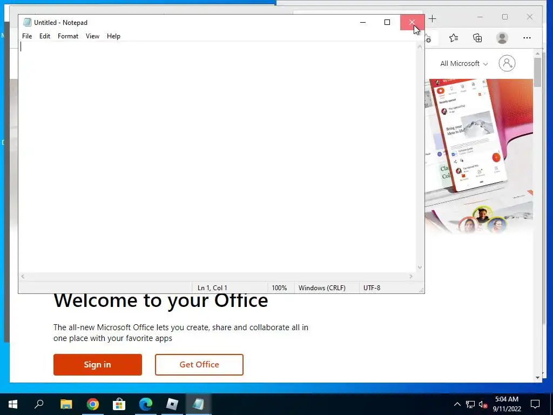The height and width of the screenshot is (415, 553).
Task: Click 'Welcome to your Office' heading
Action: (161, 301)
